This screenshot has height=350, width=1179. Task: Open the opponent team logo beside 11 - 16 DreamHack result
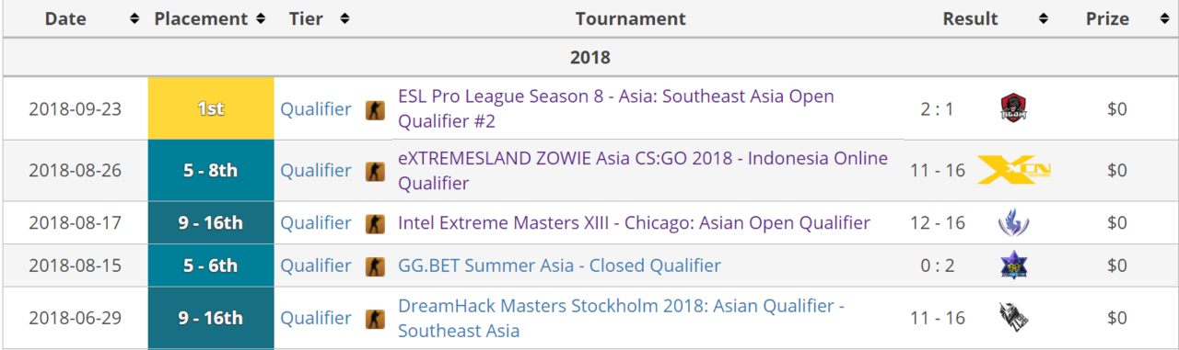click(1013, 318)
